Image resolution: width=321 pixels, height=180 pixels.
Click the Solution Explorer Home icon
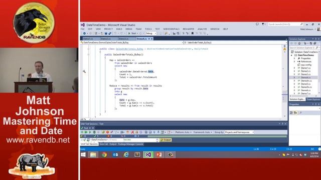[299, 43]
